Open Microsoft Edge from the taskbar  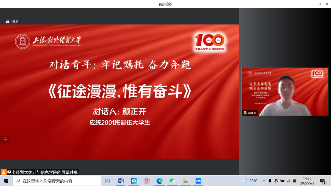coord(159,181)
